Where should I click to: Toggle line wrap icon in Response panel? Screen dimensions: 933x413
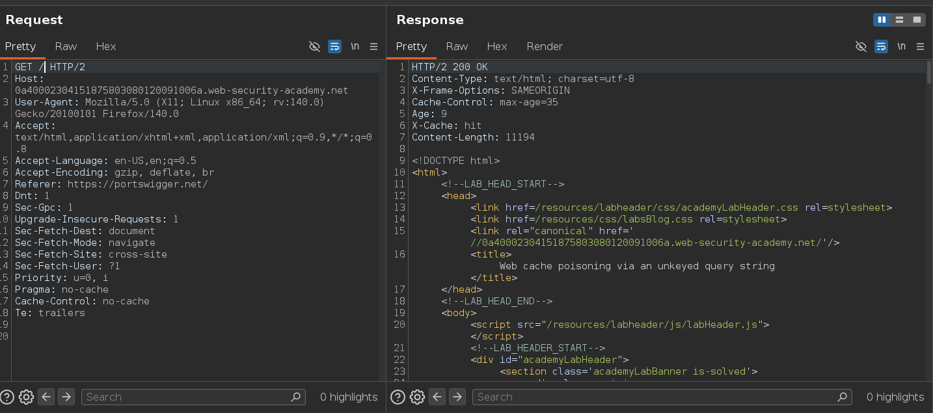click(x=881, y=46)
